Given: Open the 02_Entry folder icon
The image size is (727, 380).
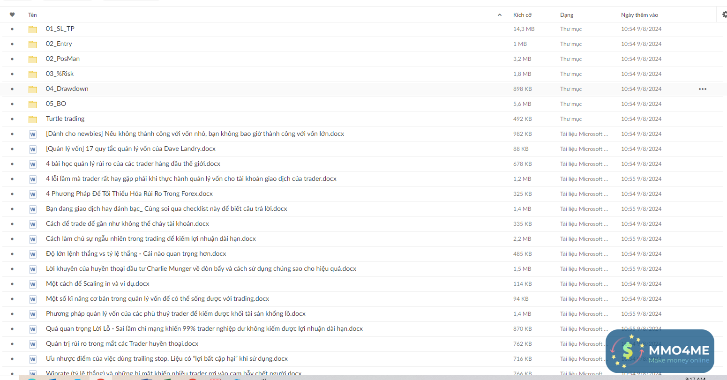Looking at the screenshot, I should tap(33, 45).
